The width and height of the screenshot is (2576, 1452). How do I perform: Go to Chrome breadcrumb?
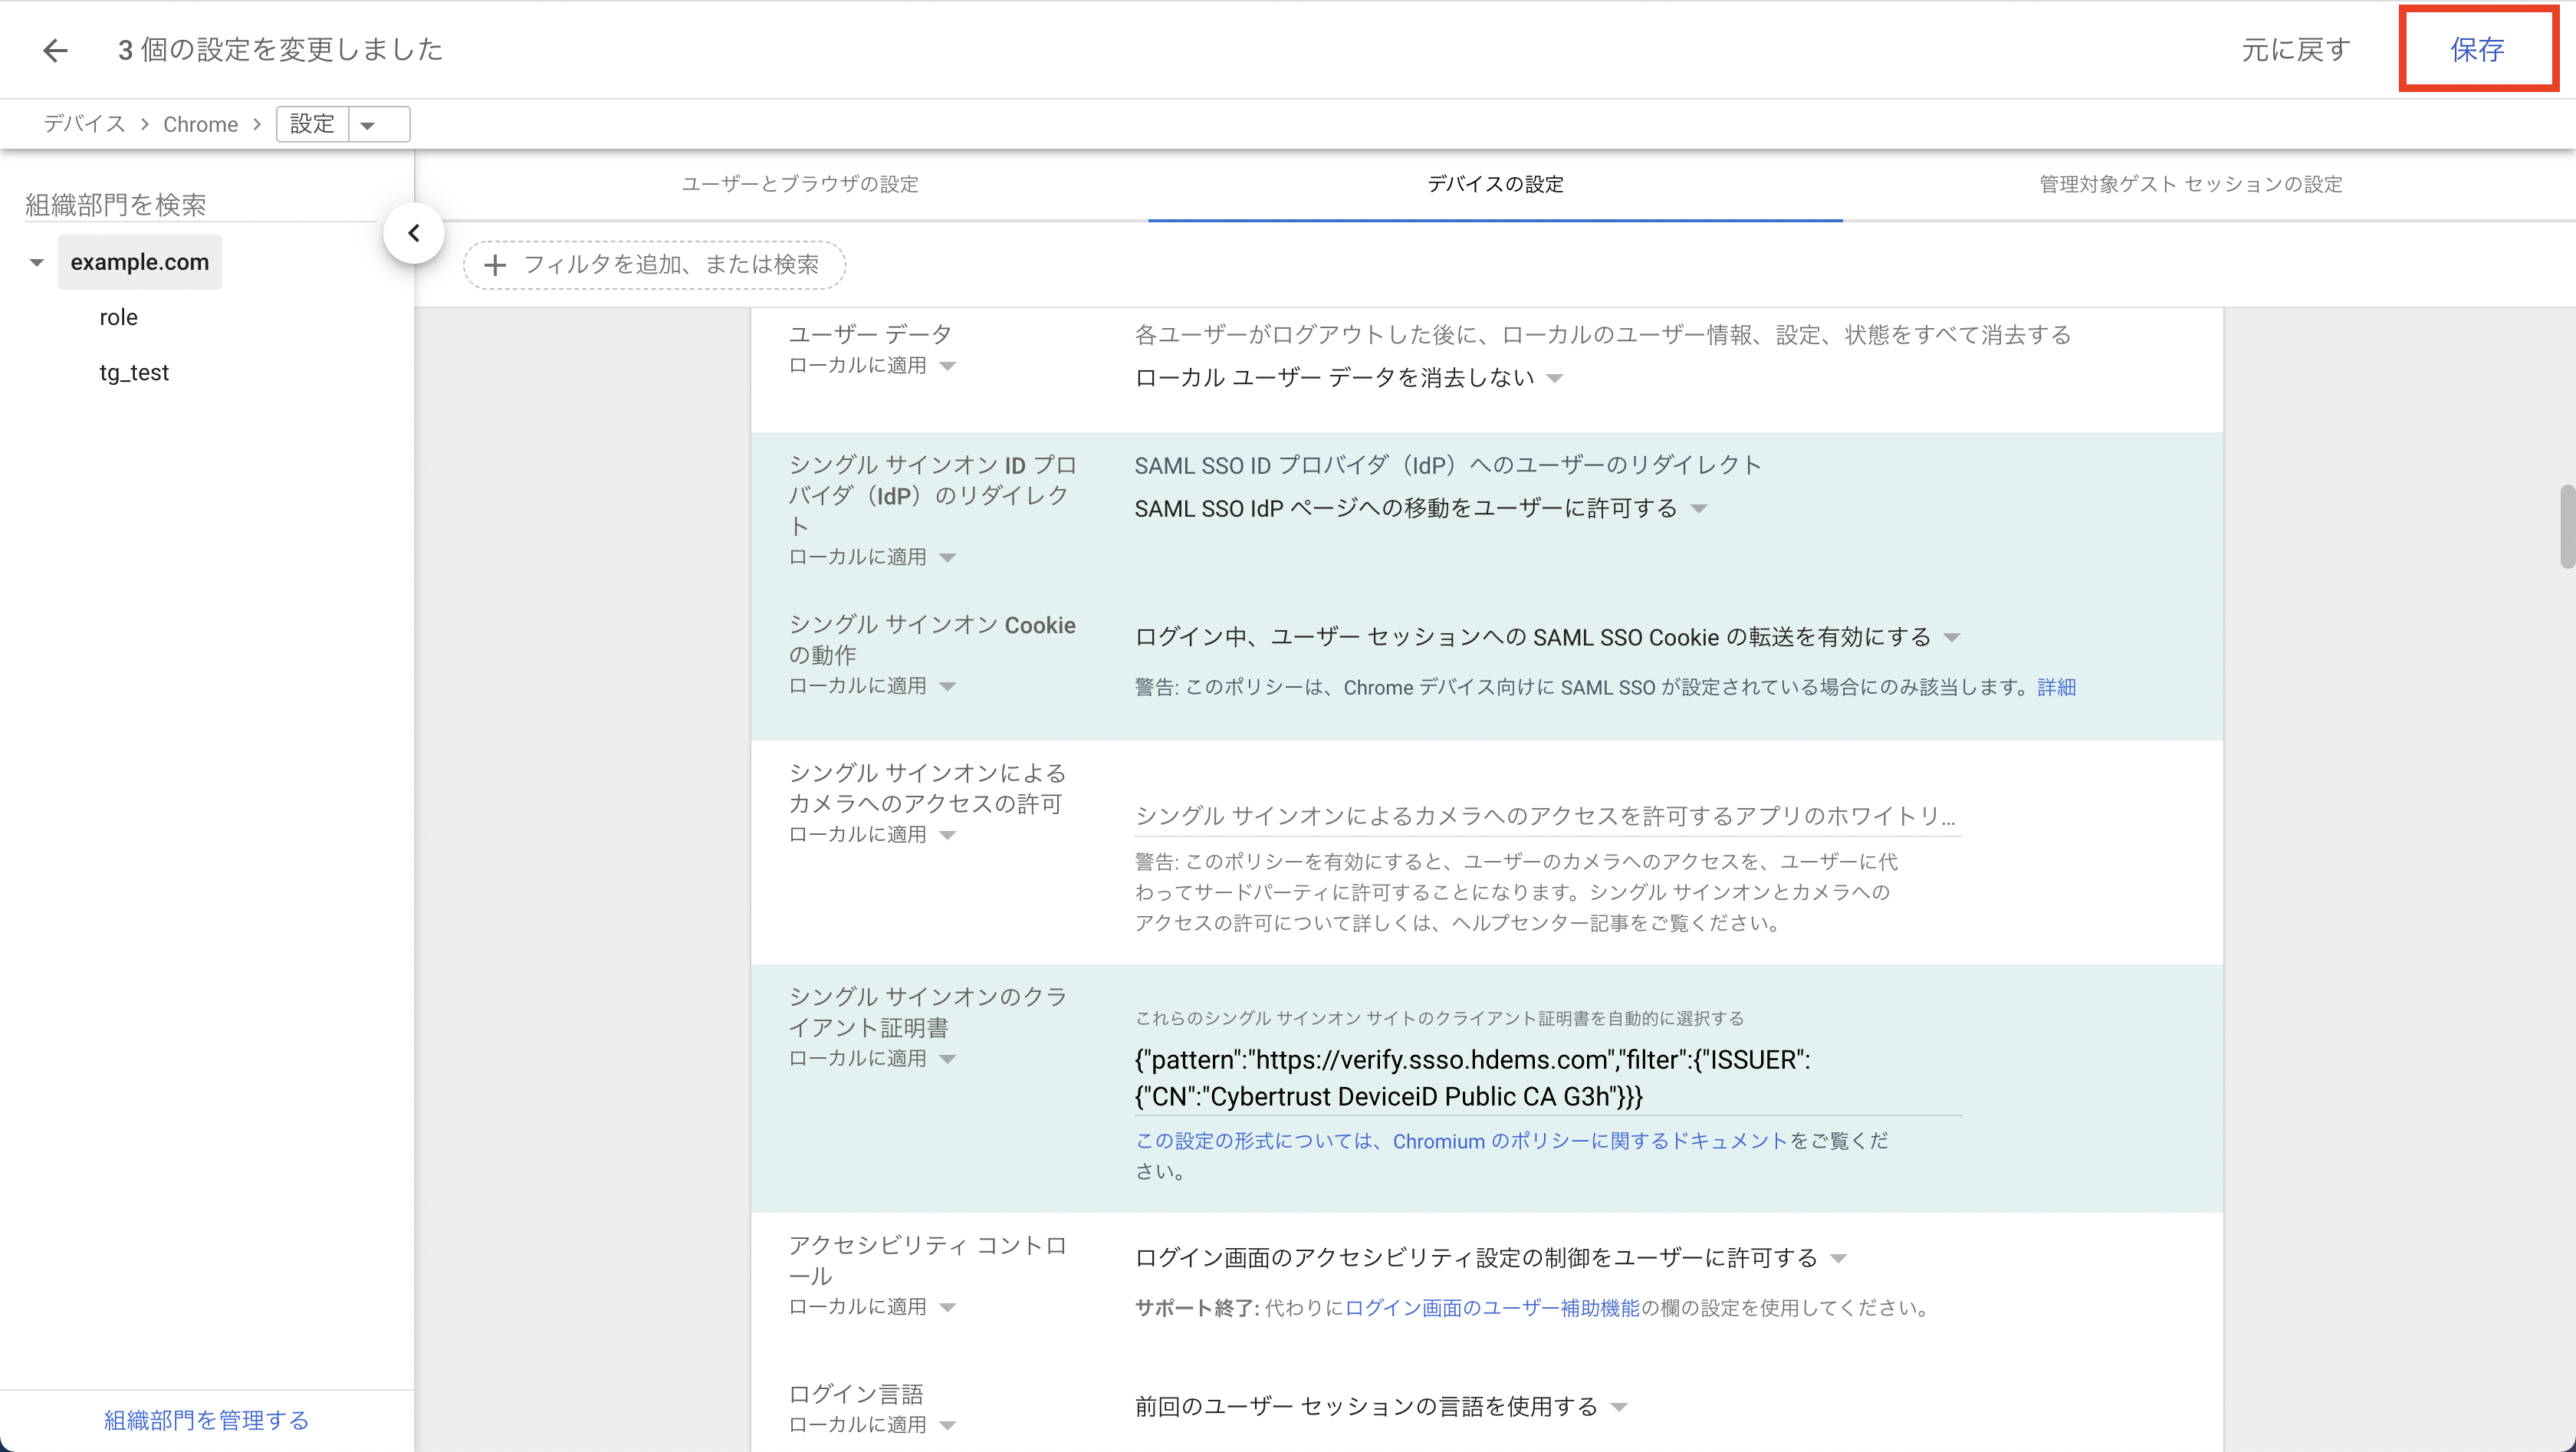click(x=200, y=124)
